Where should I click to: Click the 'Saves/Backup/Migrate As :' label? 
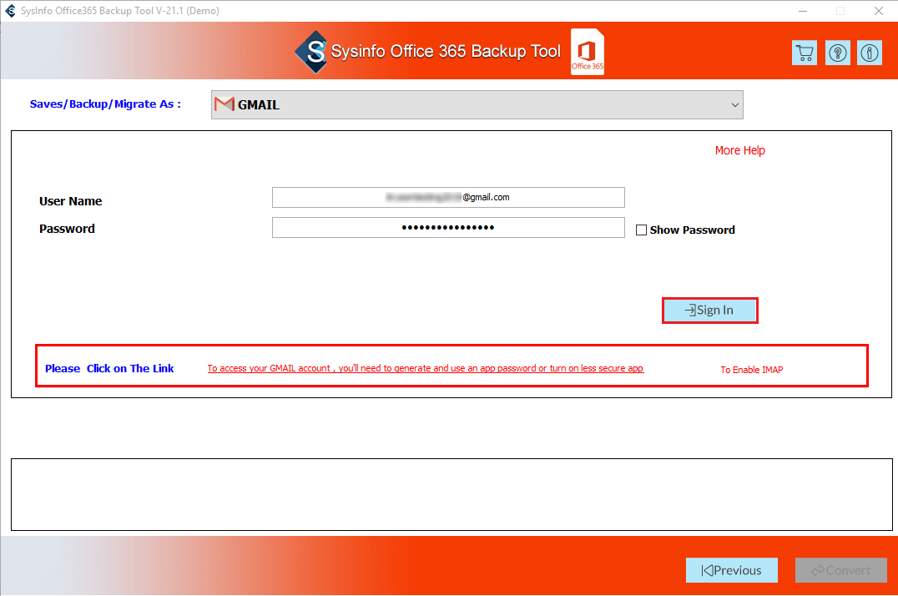(x=105, y=104)
